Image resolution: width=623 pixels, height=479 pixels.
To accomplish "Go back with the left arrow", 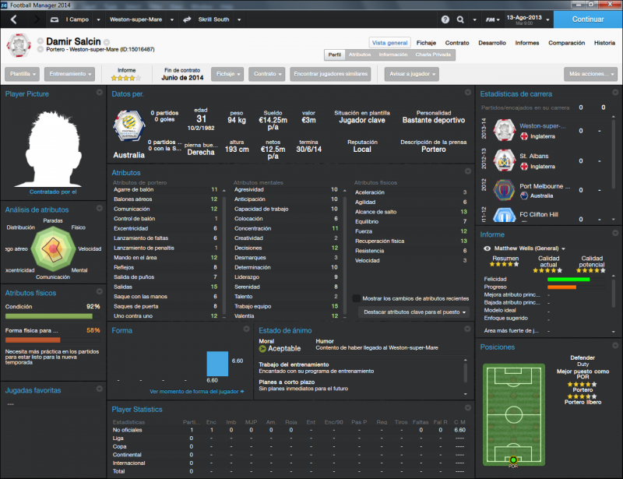I will click(13, 19).
